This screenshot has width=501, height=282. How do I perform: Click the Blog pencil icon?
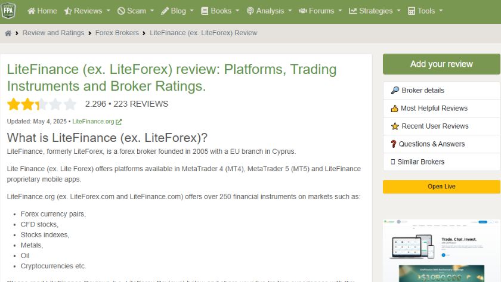pyautogui.click(x=165, y=11)
